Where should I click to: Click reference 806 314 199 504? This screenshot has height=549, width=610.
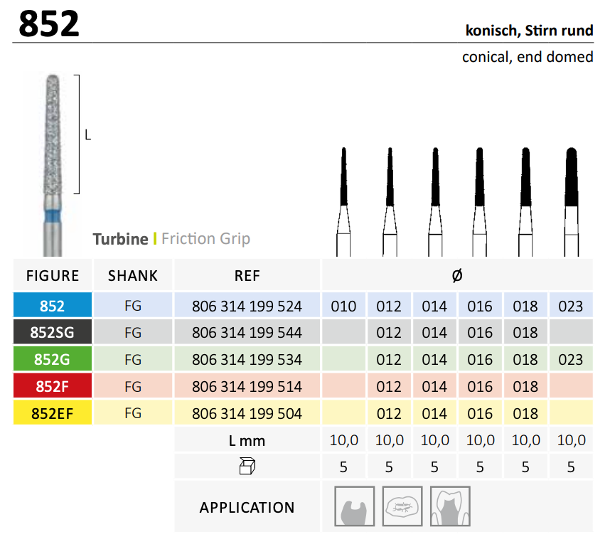click(x=247, y=413)
